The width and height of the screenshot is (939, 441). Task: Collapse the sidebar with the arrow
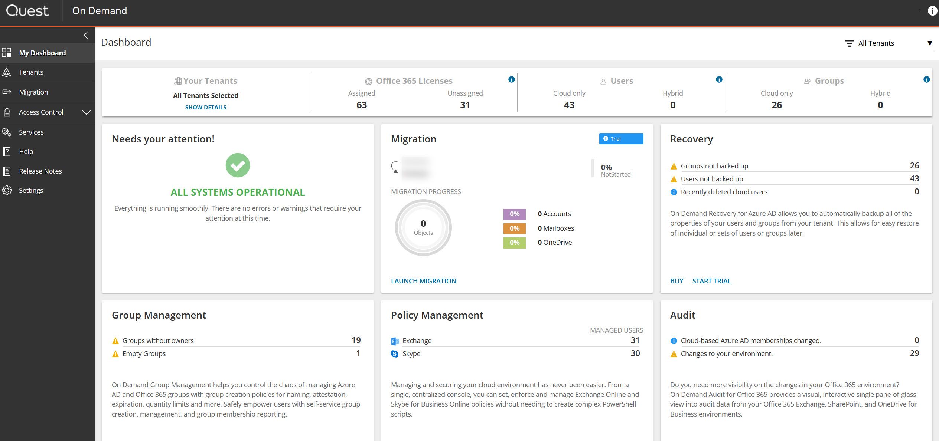tap(86, 35)
